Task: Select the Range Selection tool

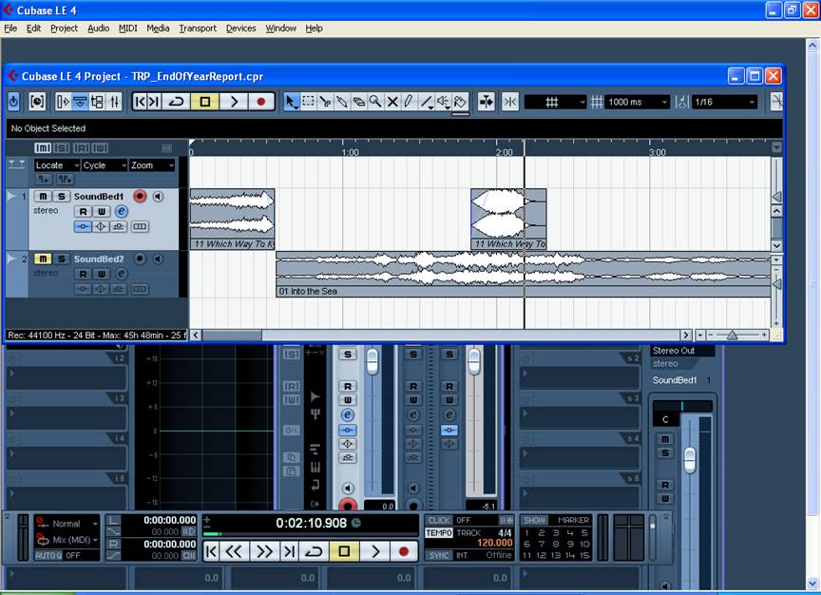Action: (308, 102)
